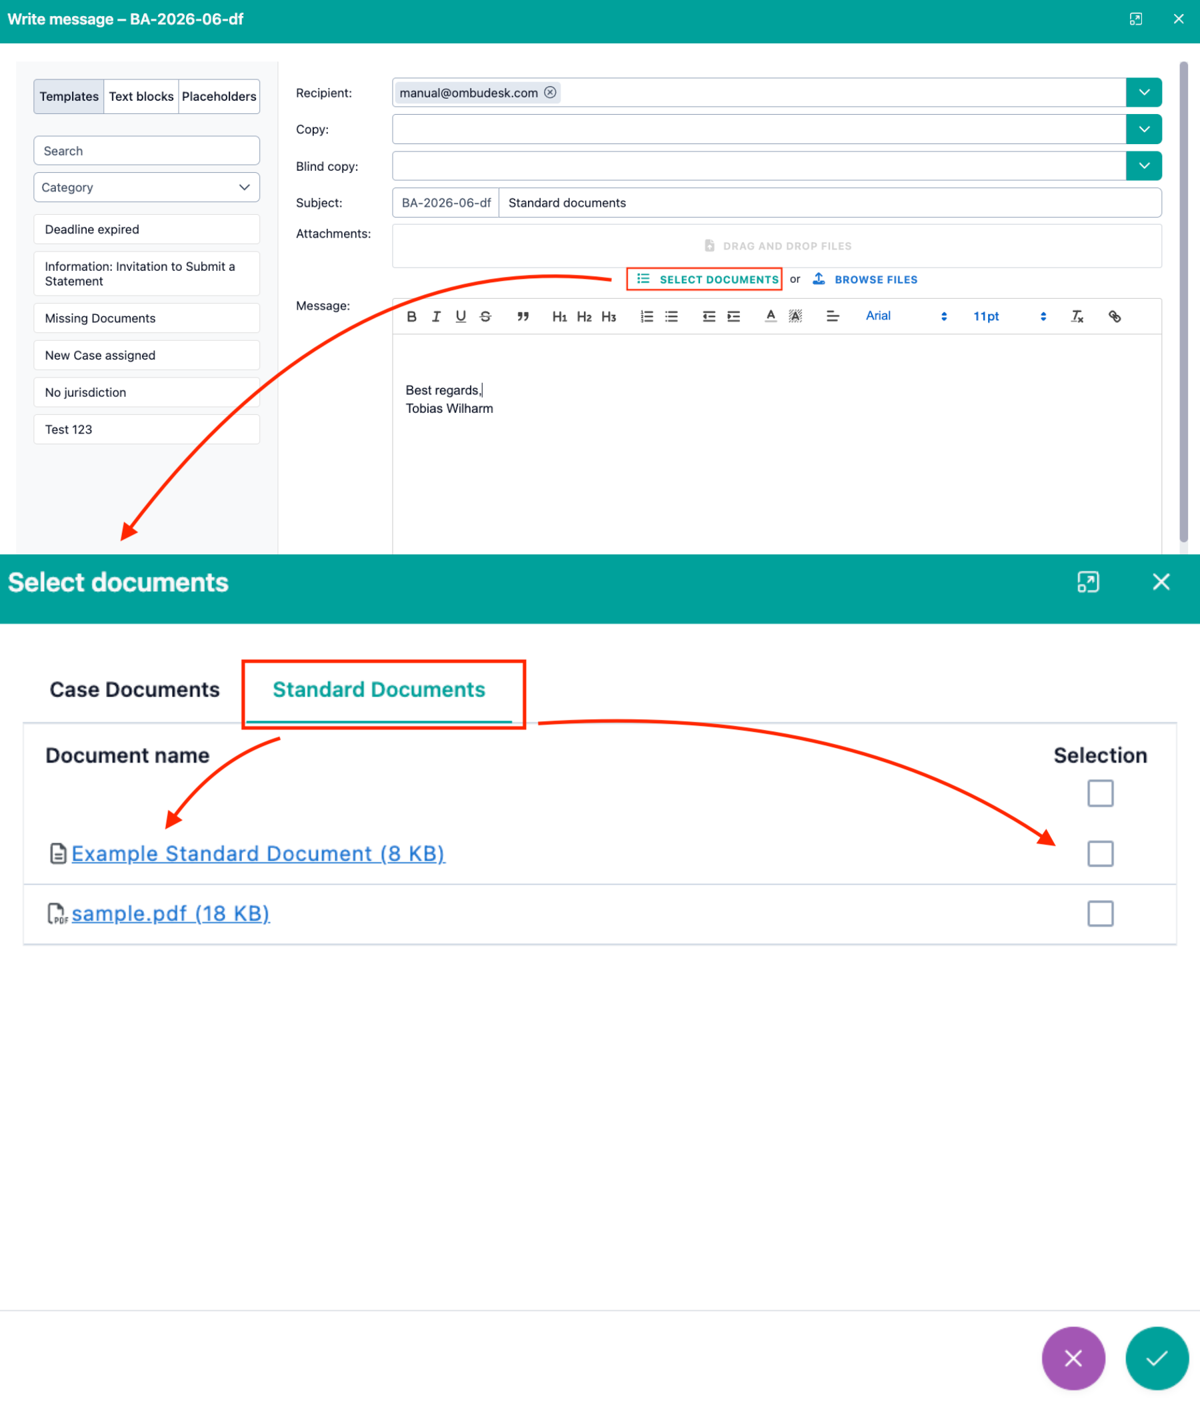Click the Blind copy recipients field
The image size is (1200, 1401).
(759, 165)
